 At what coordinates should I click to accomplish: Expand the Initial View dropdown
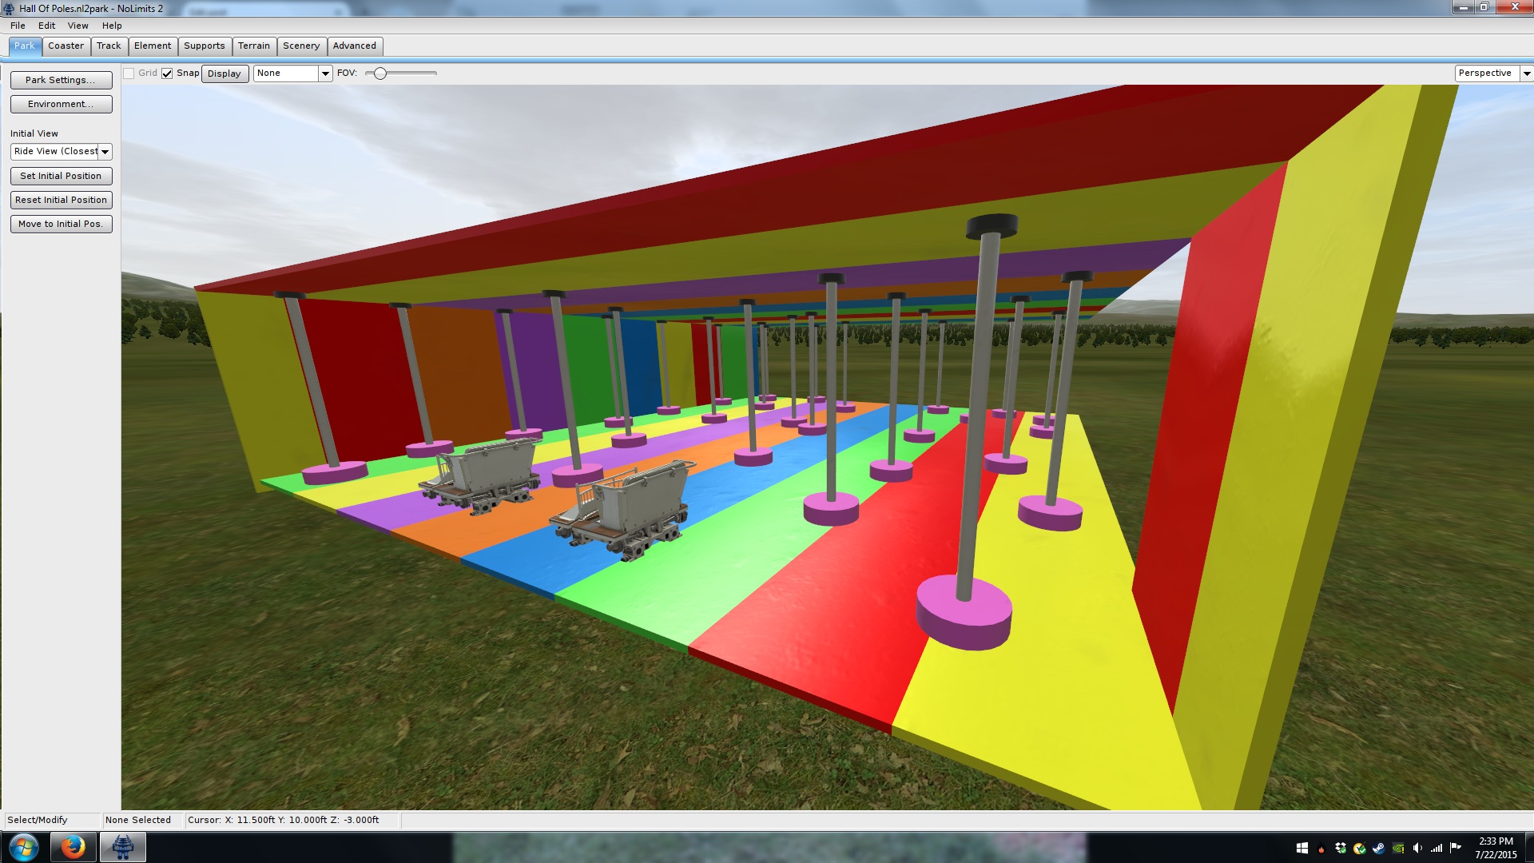(x=105, y=152)
